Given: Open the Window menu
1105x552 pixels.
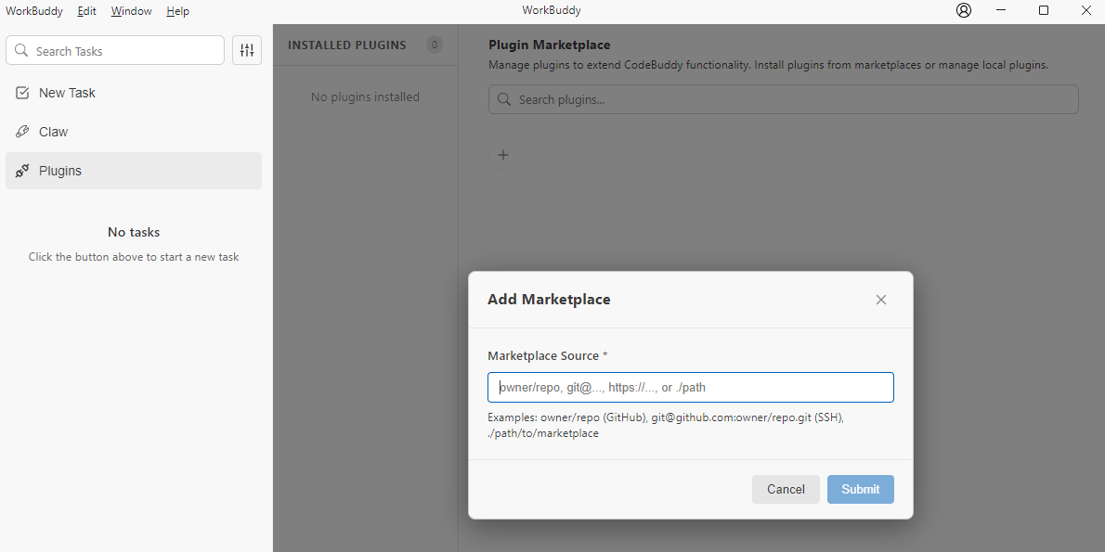Looking at the screenshot, I should coord(131,11).
